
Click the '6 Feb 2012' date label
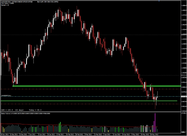[60, 135]
